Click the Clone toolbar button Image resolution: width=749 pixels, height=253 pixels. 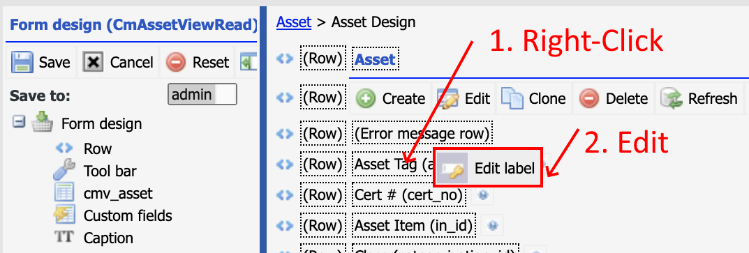coord(533,98)
